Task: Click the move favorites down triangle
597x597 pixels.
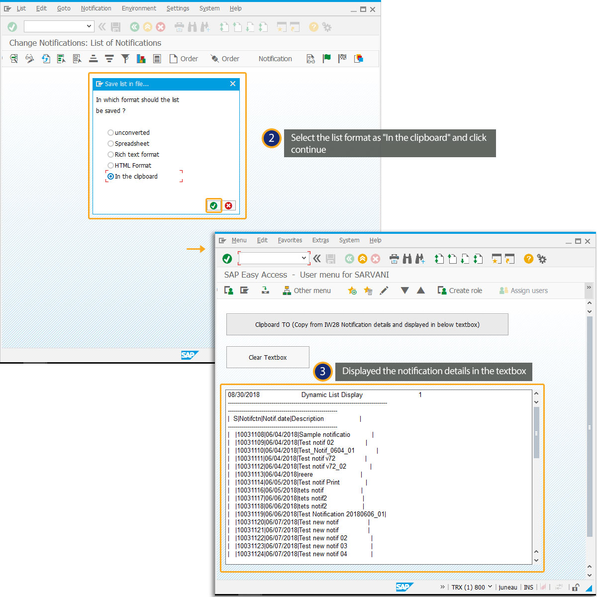Action: [x=405, y=291]
